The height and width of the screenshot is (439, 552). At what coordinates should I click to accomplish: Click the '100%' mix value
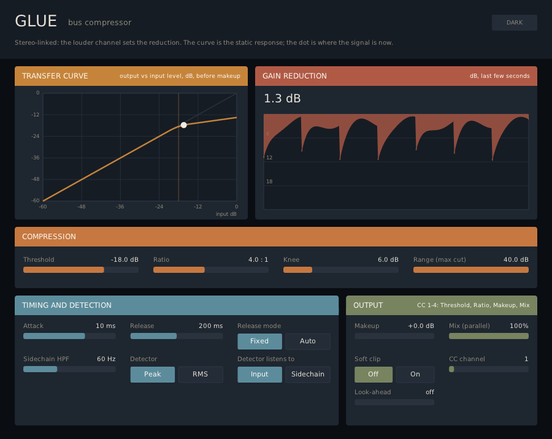519,326
